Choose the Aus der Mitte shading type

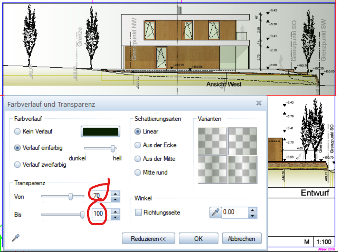(x=138, y=159)
